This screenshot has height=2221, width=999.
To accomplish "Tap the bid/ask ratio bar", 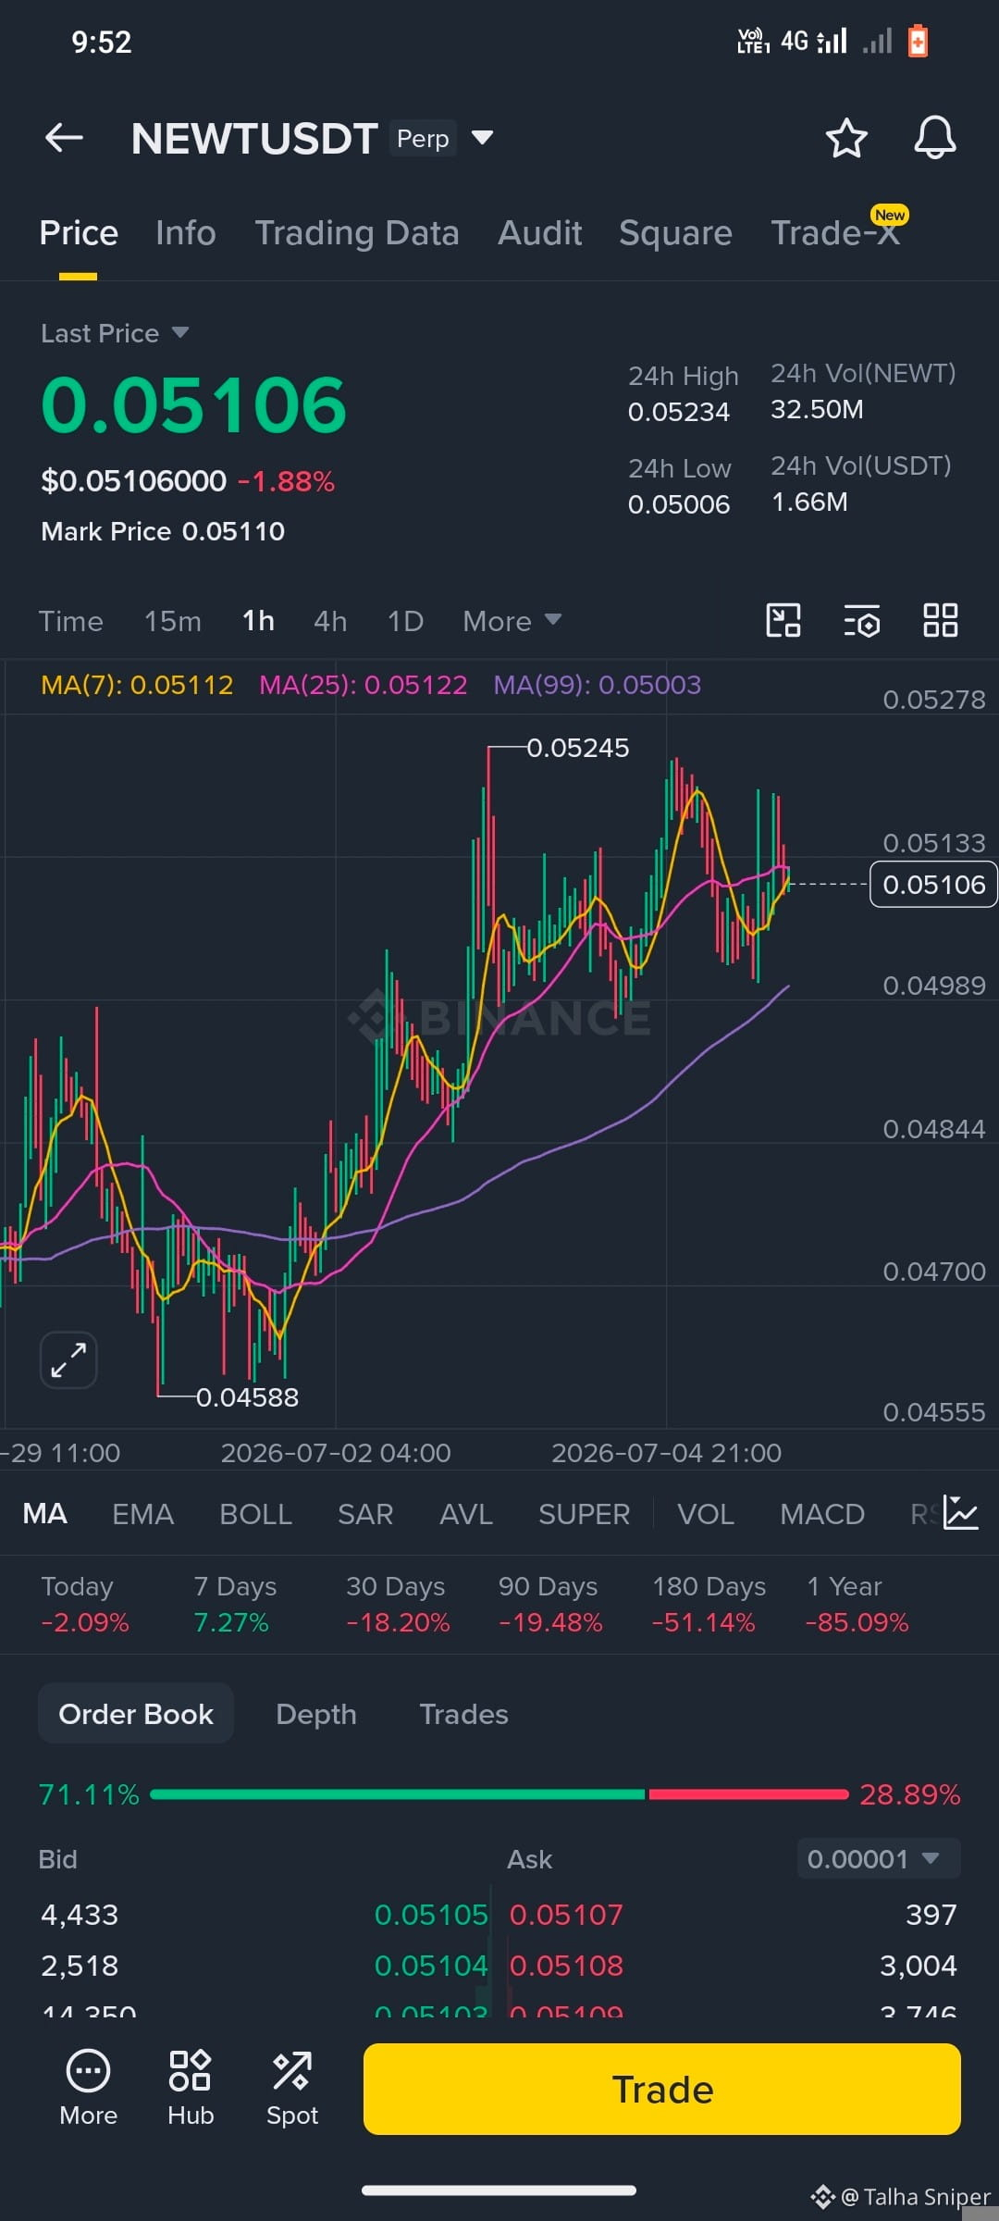I will [x=499, y=1794].
